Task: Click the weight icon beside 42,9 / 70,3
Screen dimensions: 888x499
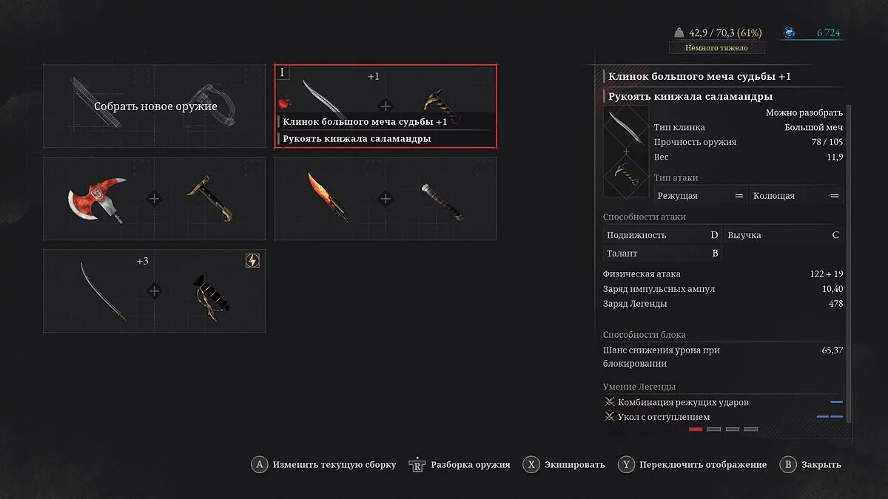Action: coord(679,33)
